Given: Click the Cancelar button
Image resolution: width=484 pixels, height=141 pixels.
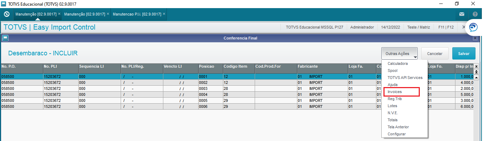Looking at the screenshot, I should point(435,54).
